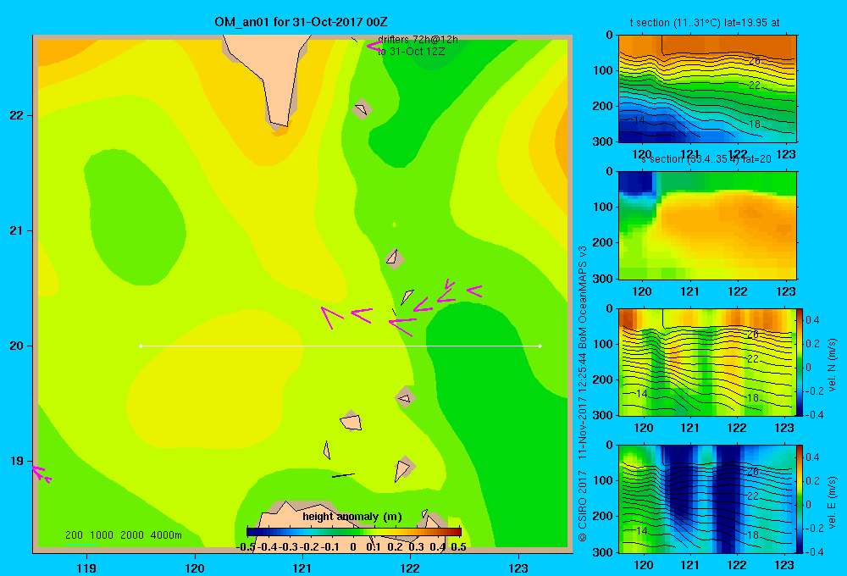Viewport: 847px width, 576px height.
Task: Open the salinity section plot
Action: (x=707, y=225)
